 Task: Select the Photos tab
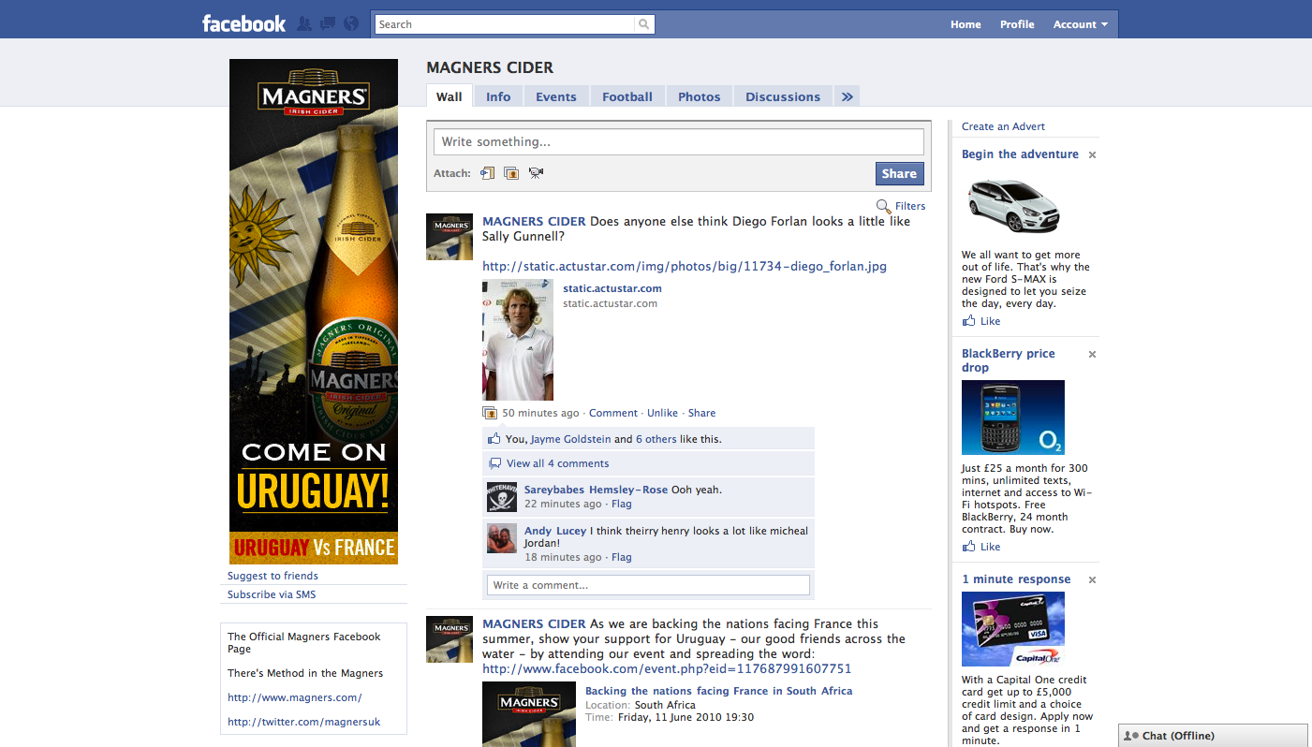[x=700, y=96]
